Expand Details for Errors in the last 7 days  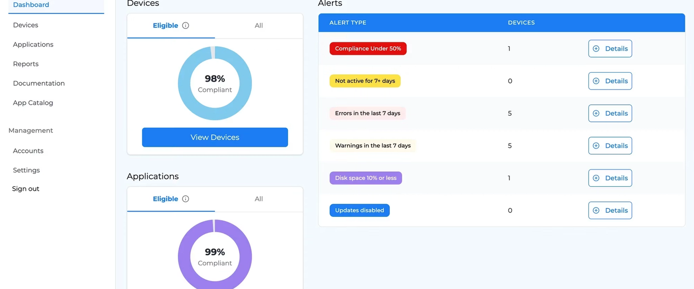tap(610, 113)
